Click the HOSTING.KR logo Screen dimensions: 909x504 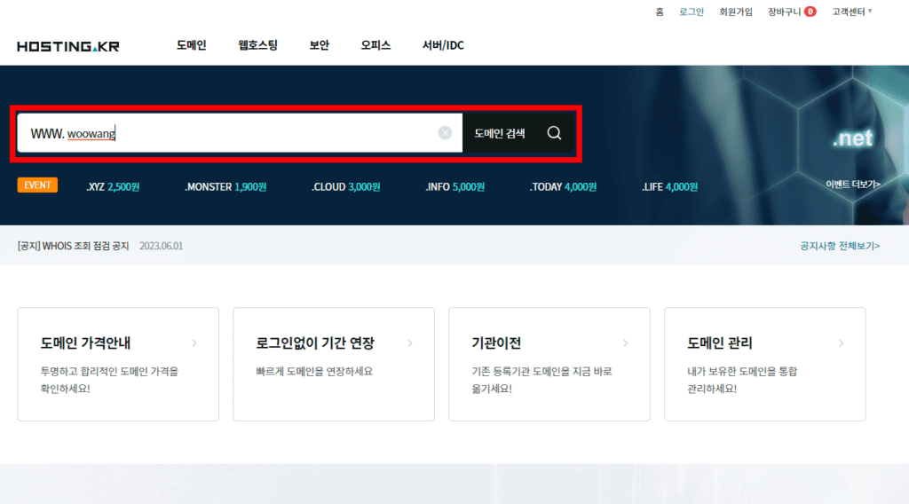(x=67, y=45)
